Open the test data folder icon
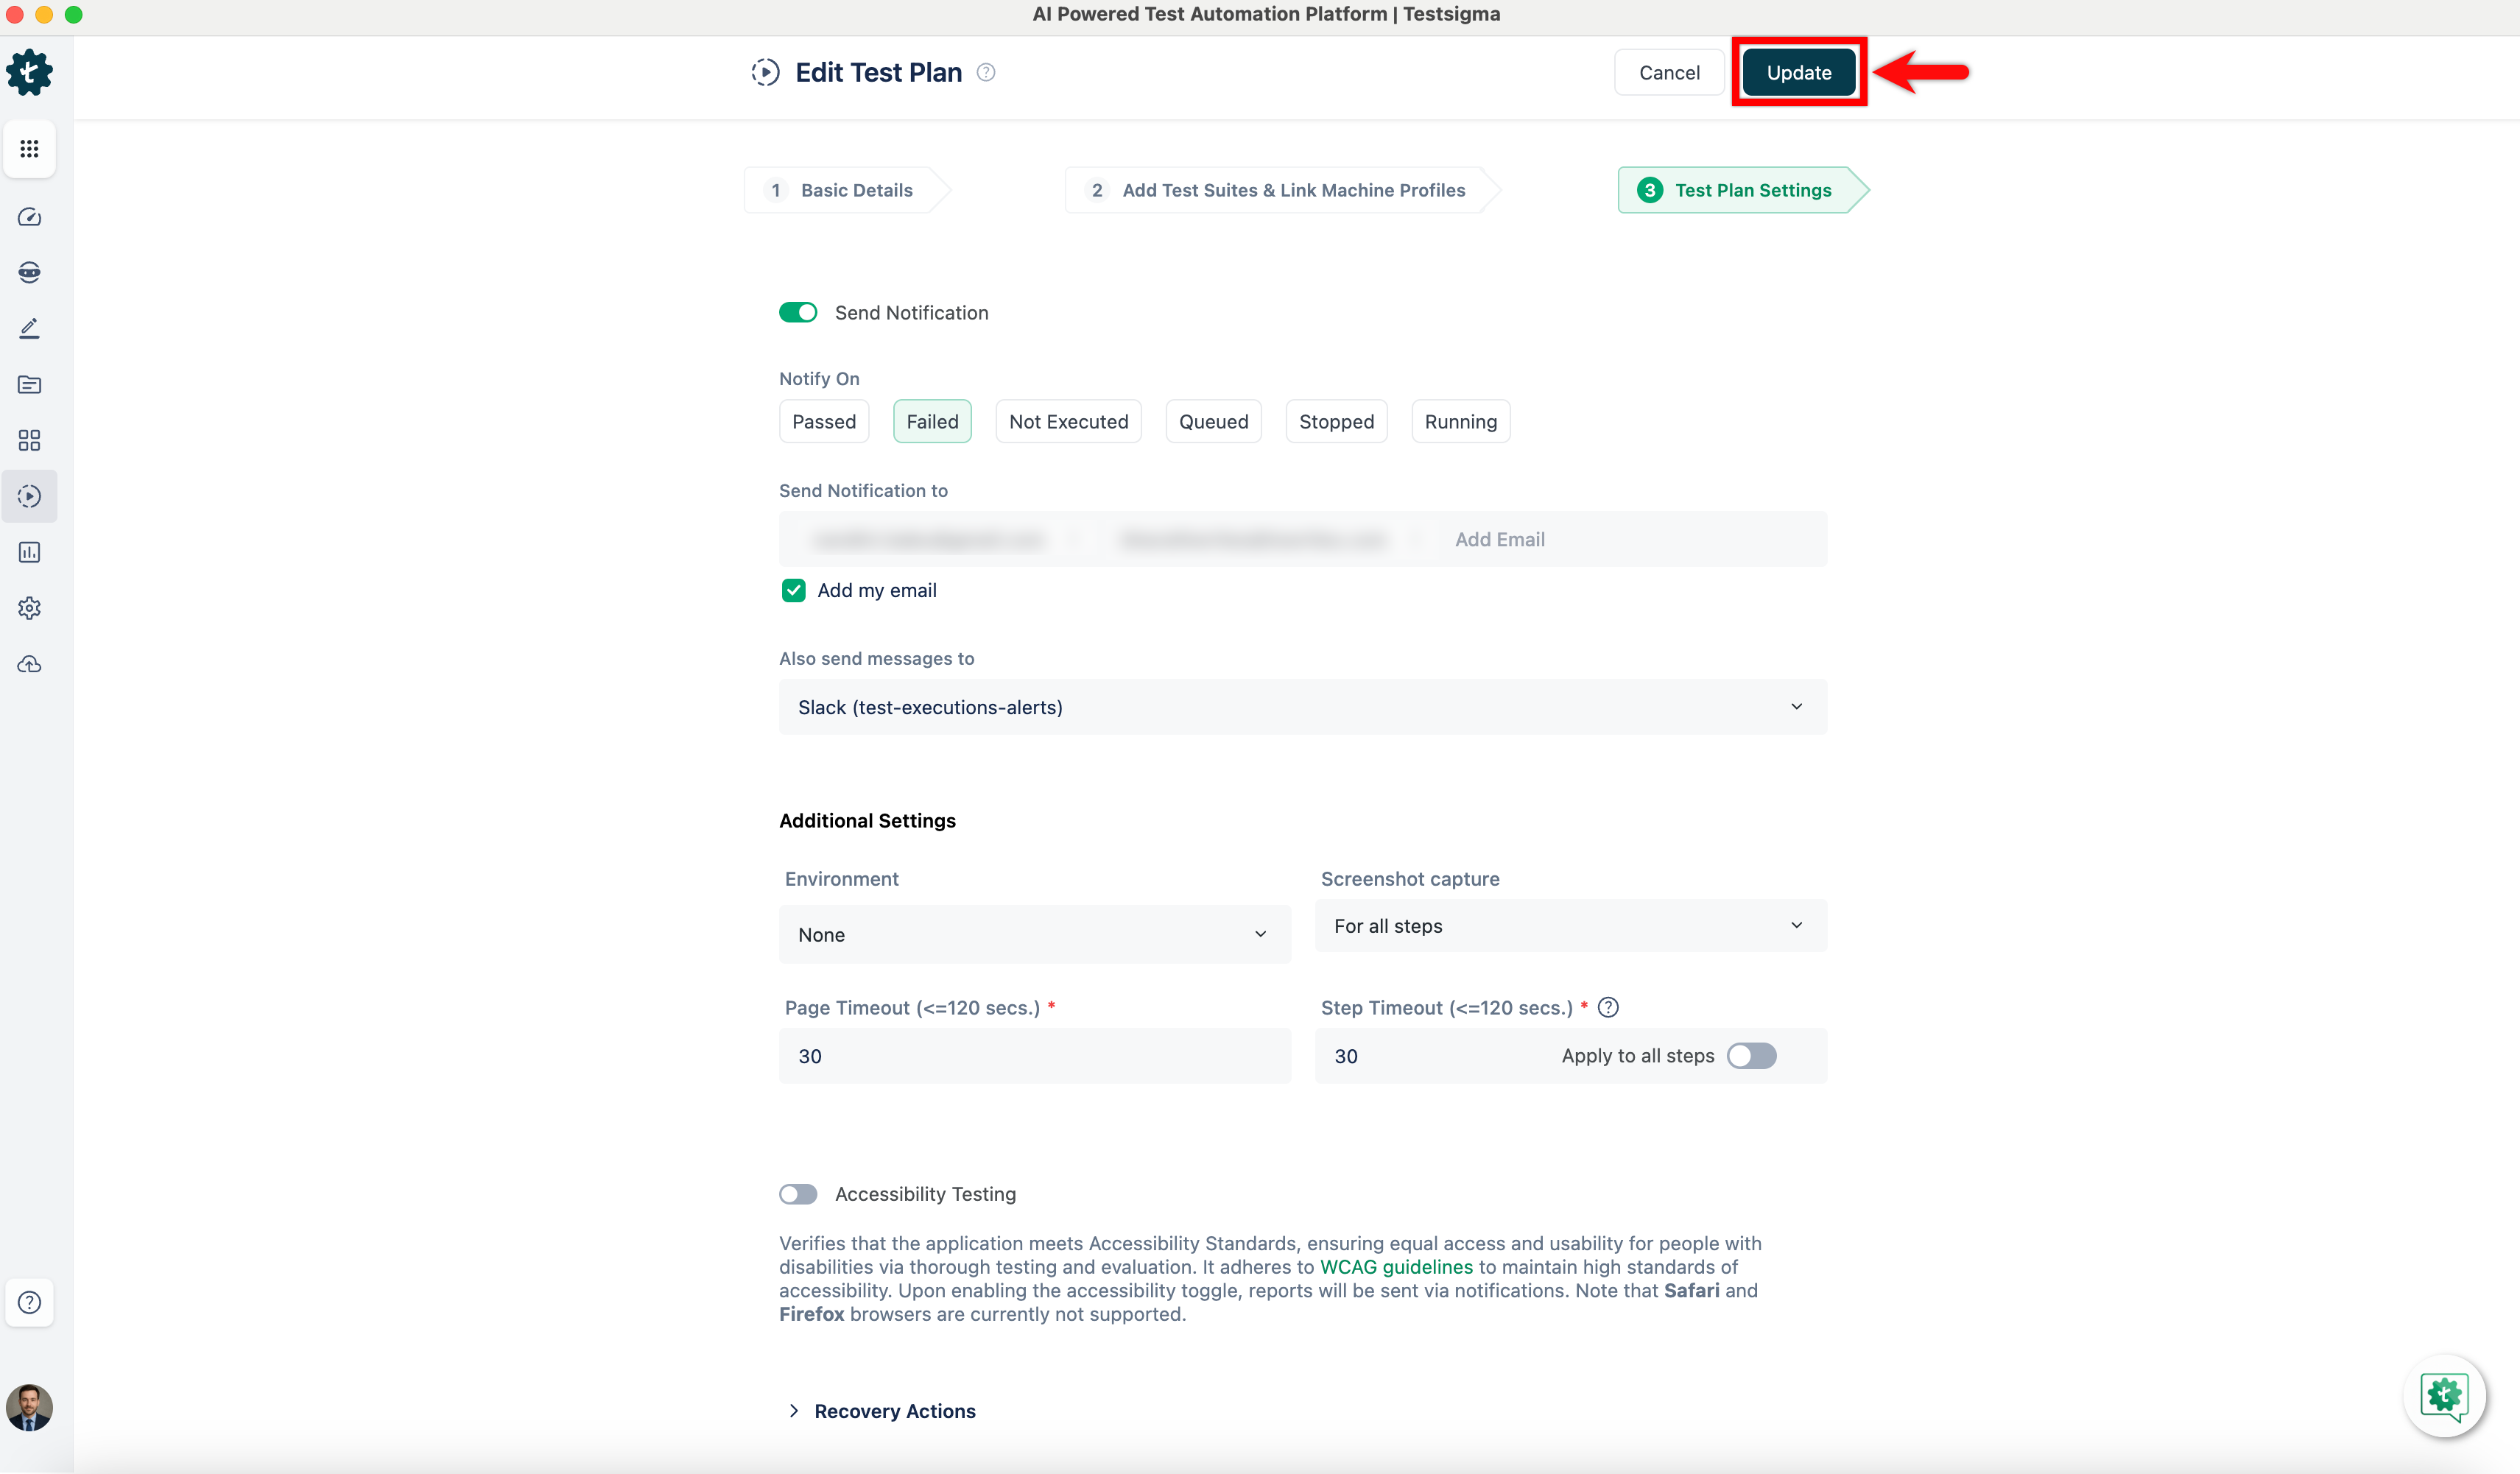This screenshot has width=2520, height=1474. click(x=29, y=384)
